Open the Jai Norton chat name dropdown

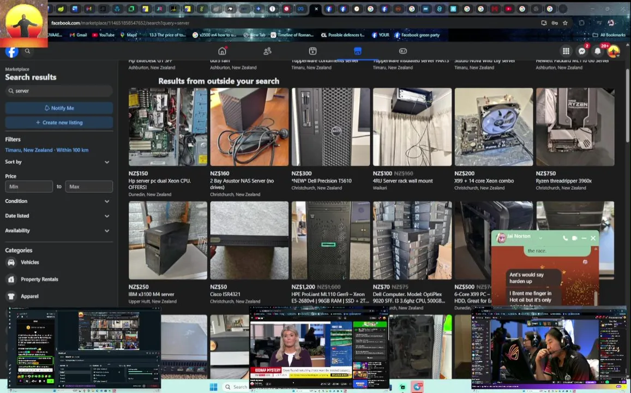click(x=540, y=239)
